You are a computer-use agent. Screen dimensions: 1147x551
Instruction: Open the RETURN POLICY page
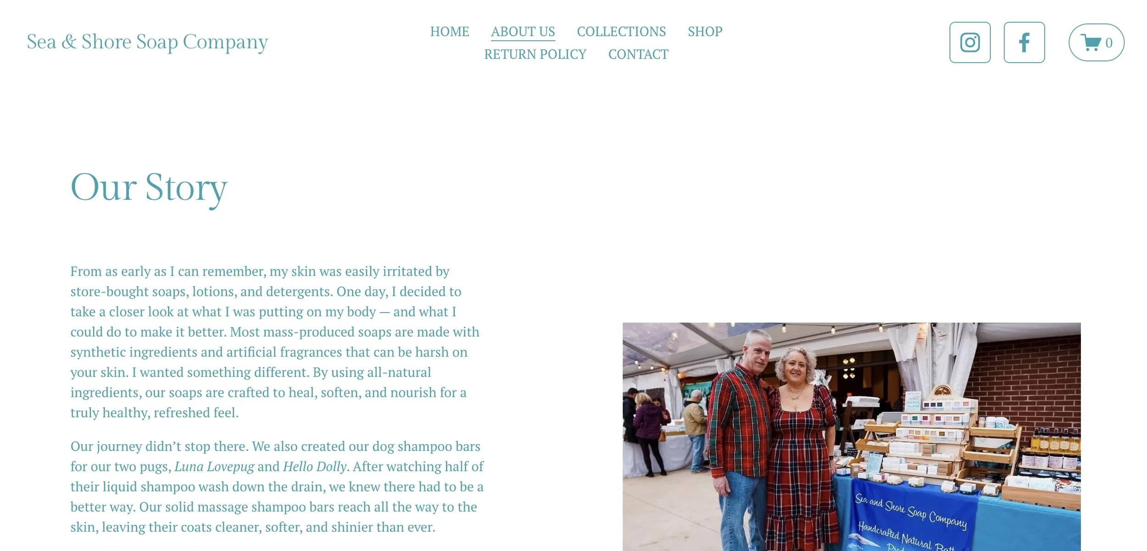tap(535, 55)
